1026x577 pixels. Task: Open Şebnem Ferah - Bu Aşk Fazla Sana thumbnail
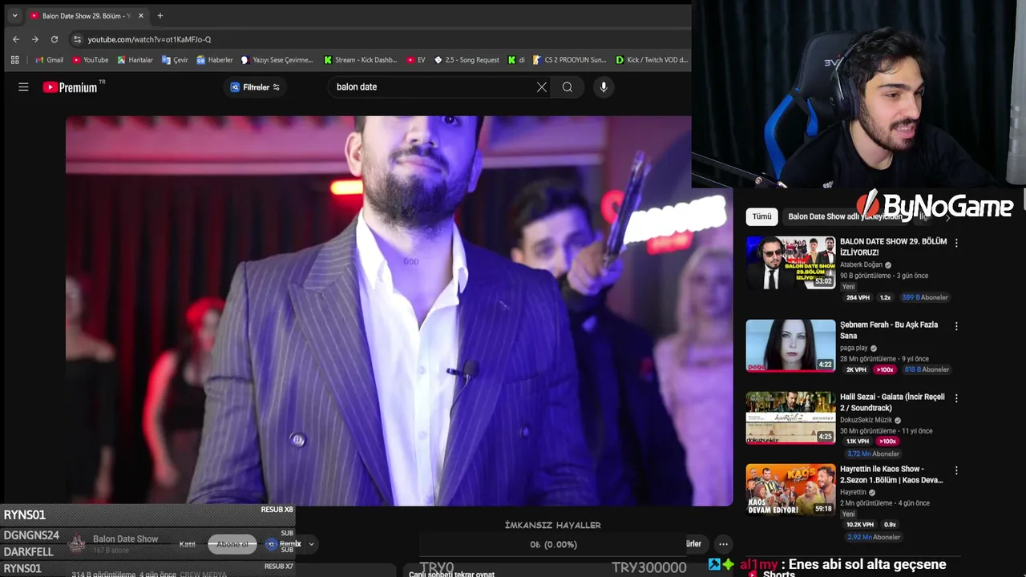click(791, 345)
